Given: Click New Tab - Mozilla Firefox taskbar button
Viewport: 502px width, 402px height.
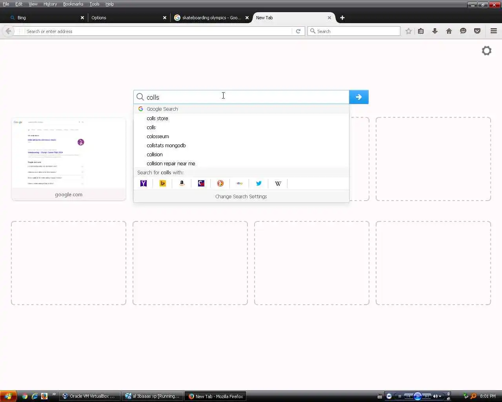Looking at the screenshot, I should click(215, 396).
